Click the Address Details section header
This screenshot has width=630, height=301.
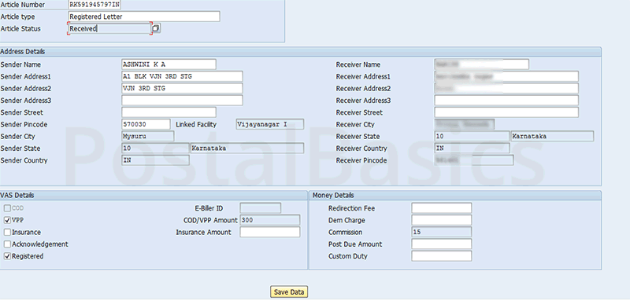point(301,52)
